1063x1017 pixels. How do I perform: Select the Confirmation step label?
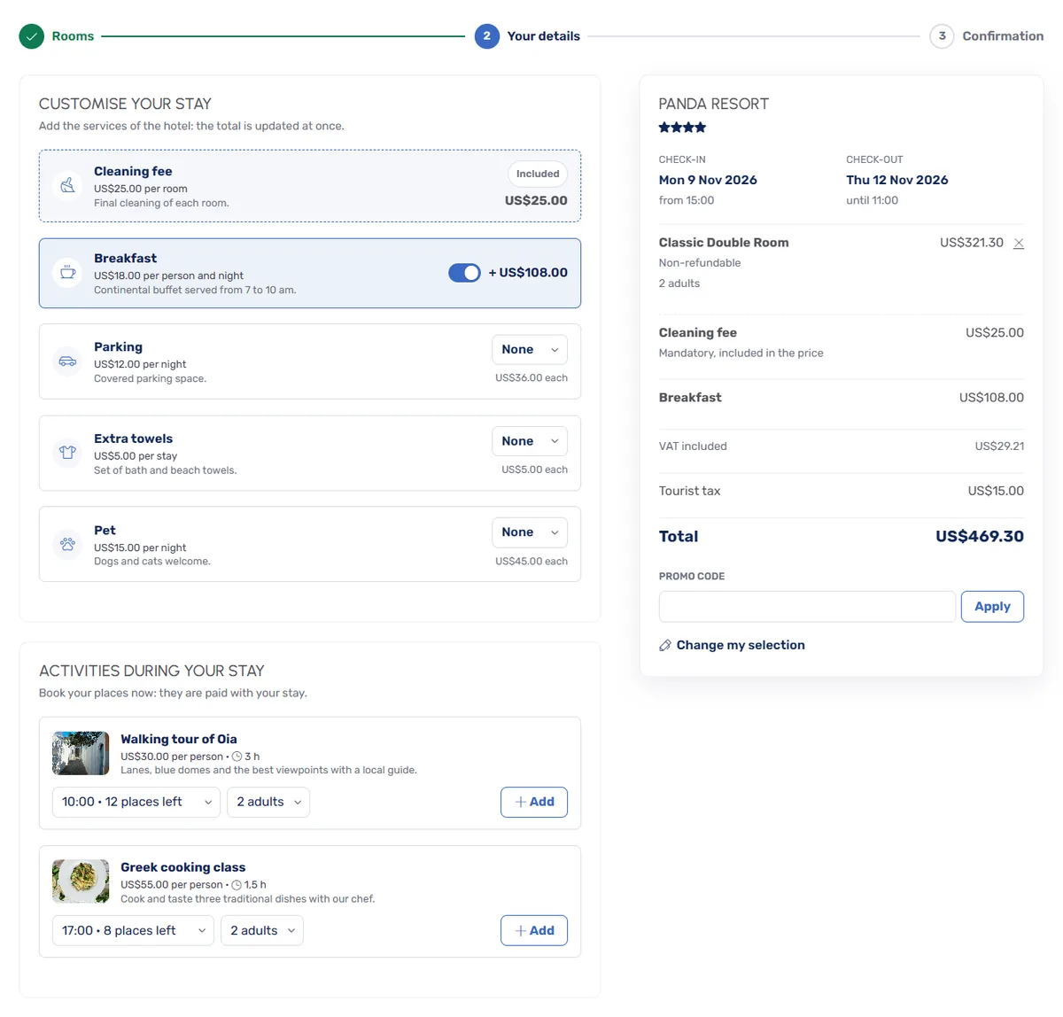(1003, 36)
